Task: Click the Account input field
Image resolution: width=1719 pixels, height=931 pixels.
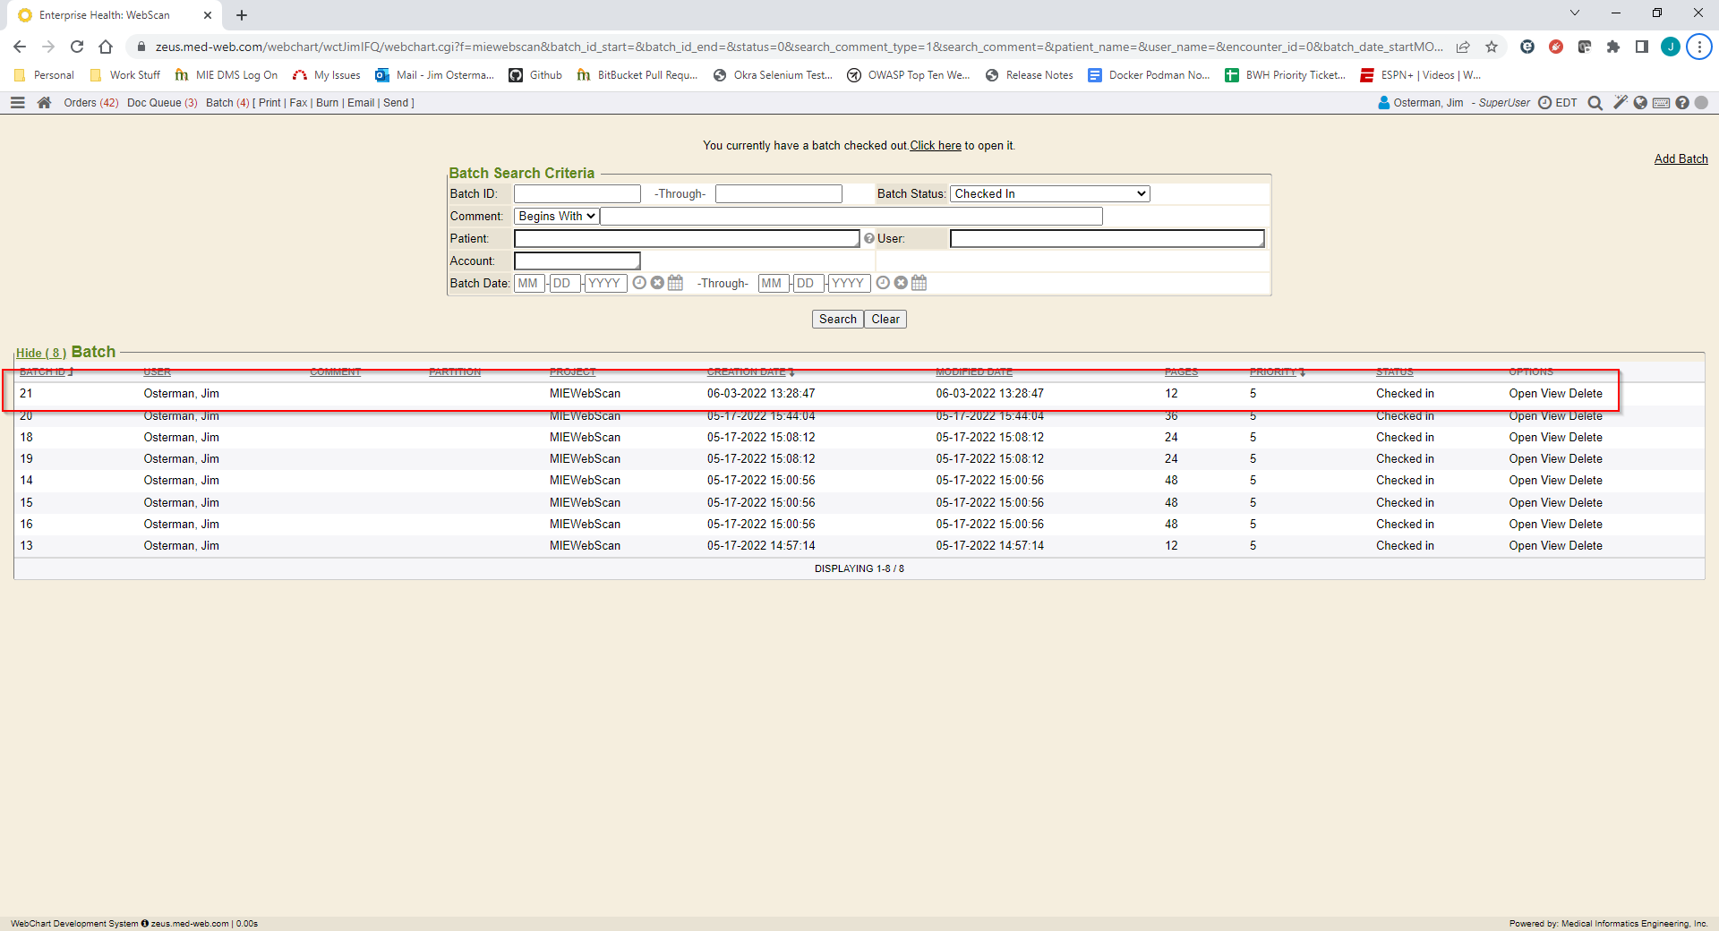Action: click(x=577, y=261)
